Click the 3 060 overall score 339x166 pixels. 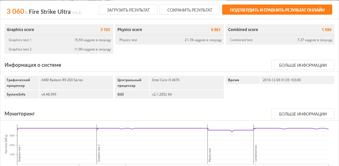pyautogui.click(x=15, y=11)
